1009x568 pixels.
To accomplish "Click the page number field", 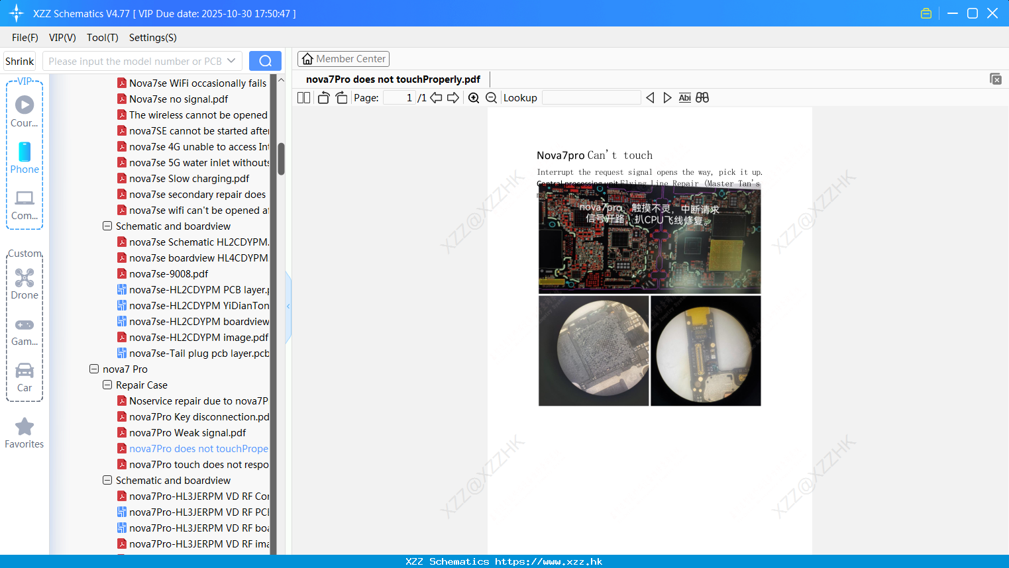I will tap(399, 97).
